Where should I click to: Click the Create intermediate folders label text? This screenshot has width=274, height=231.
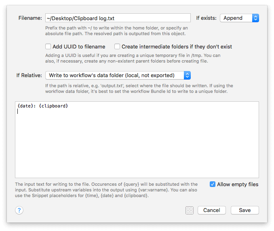(x=177, y=46)
